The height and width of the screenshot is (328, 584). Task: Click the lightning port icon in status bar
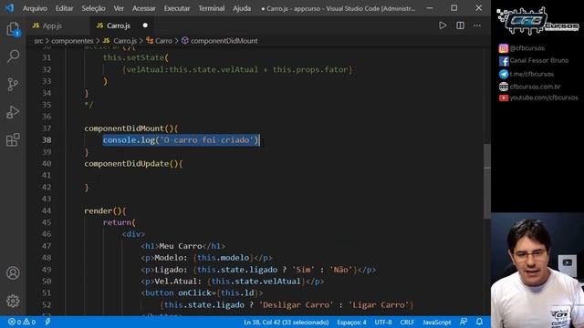click(x=47, y=322)
